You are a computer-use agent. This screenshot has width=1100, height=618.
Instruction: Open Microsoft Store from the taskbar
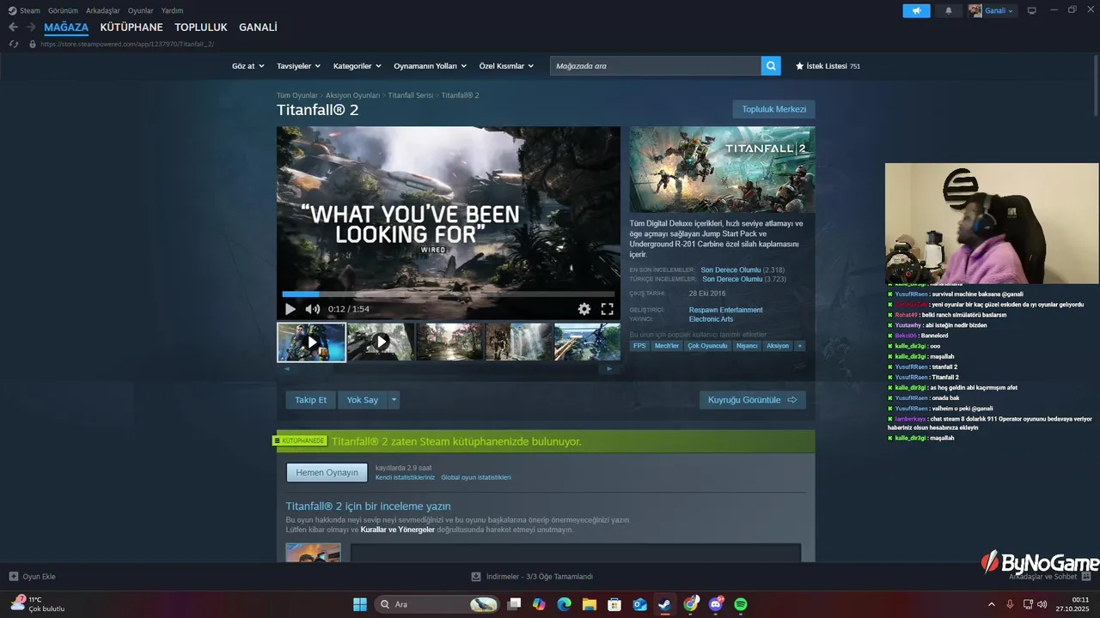coord(614,604)
